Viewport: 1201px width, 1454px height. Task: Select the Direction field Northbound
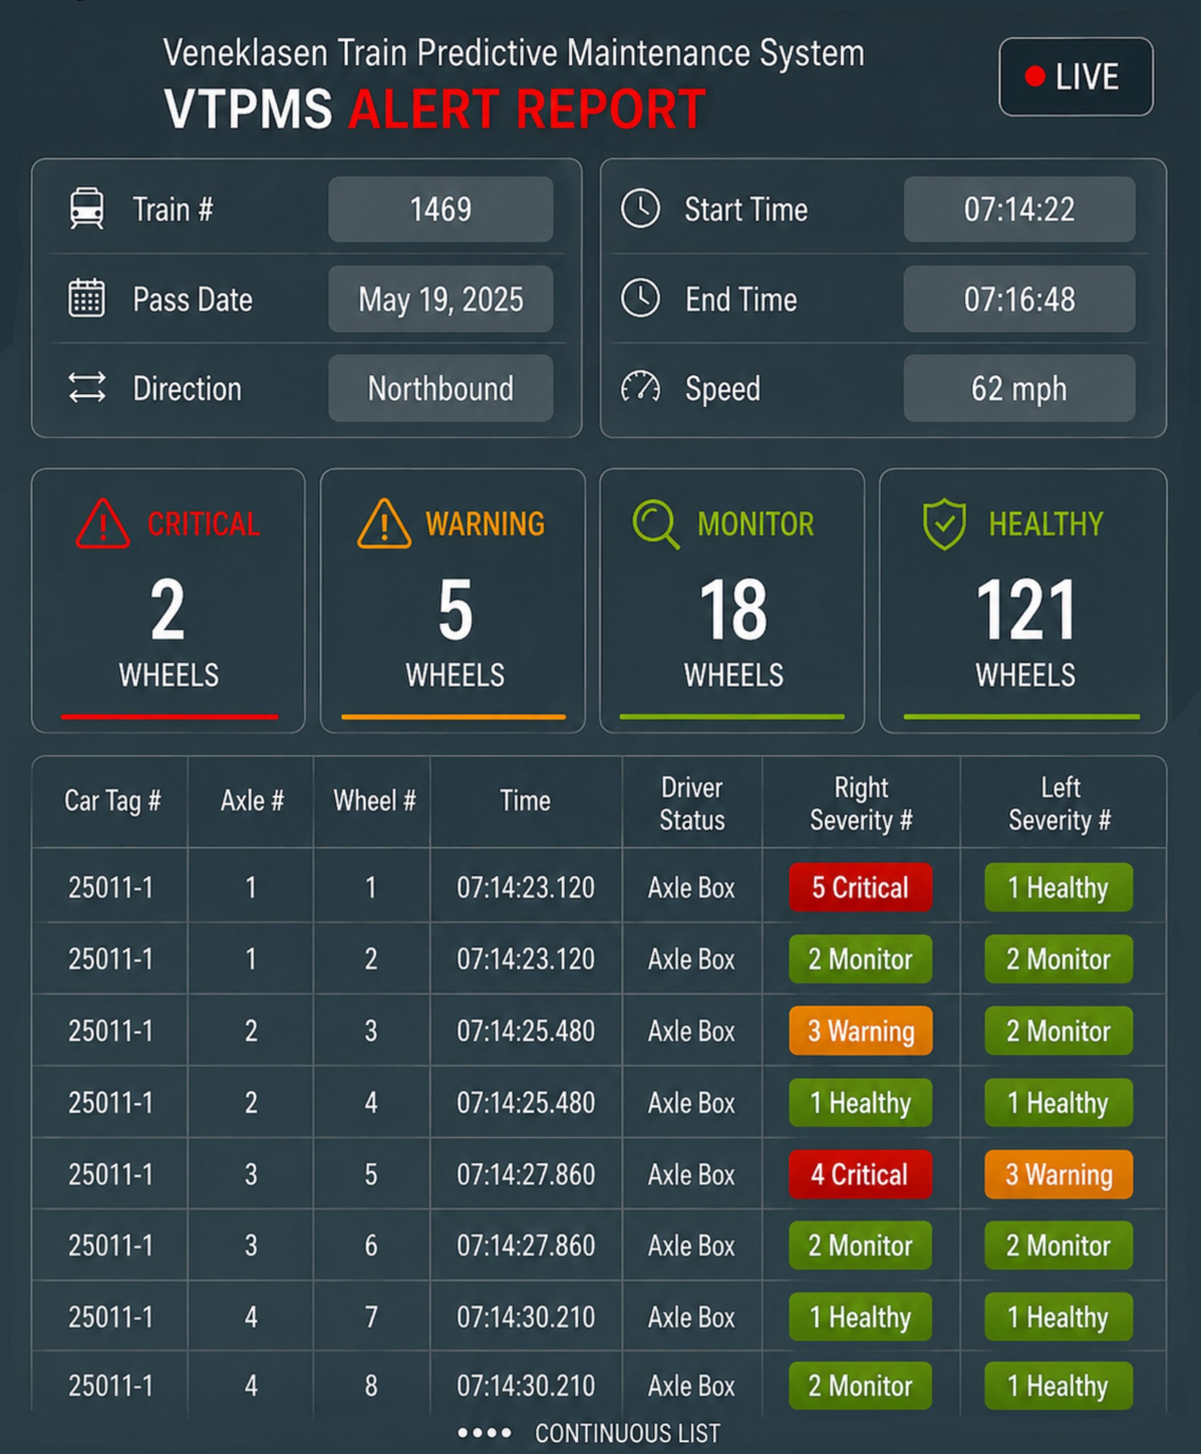441,388
